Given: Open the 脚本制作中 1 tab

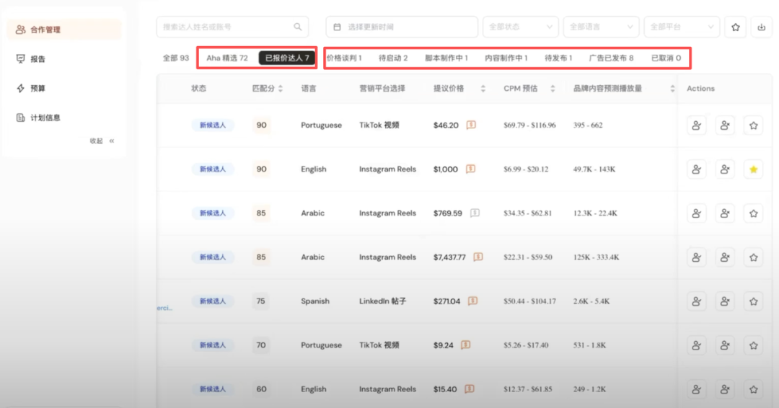Looking at the screenshot, I should click(x=446, y=58).
